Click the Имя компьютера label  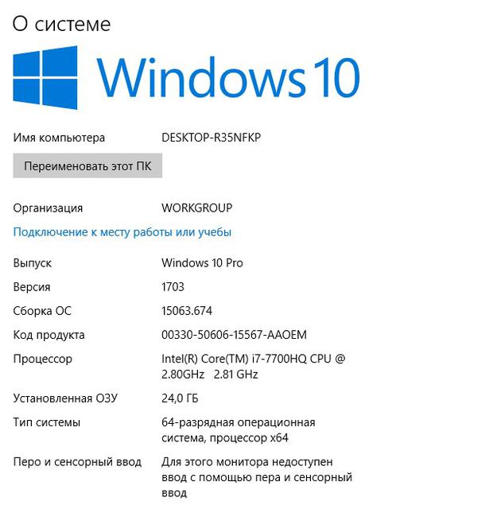(59, 138)
